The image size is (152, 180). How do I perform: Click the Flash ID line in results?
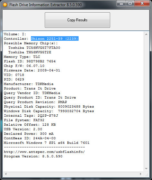tap(30, 61)
